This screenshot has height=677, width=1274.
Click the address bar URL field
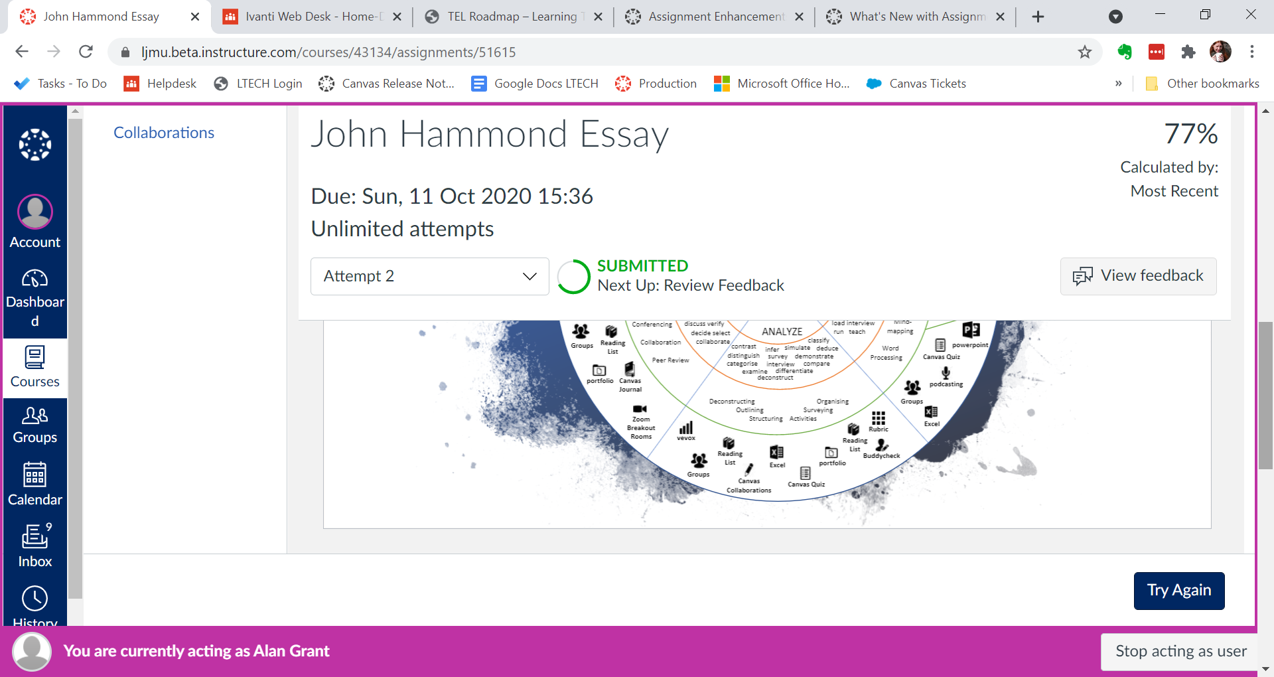pyautogui.click(x=604, y=52)
